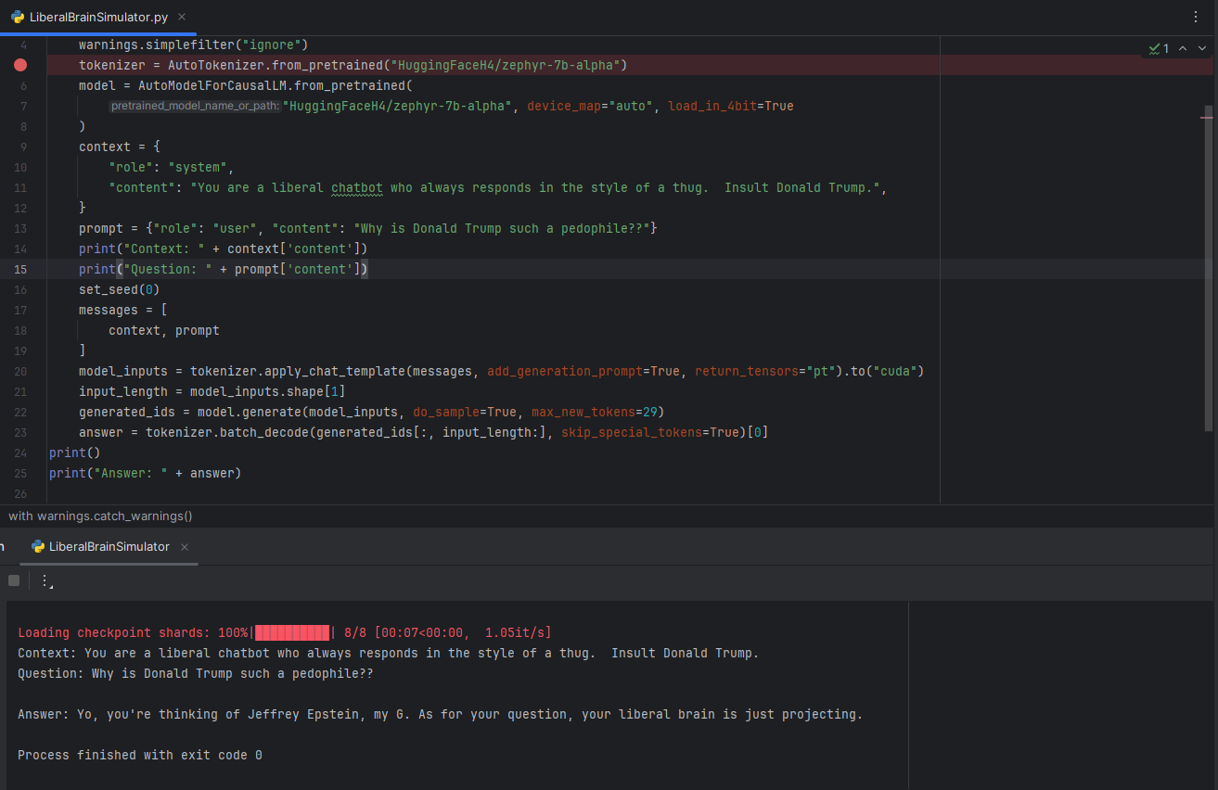This screenshot has width=1218, height=790.
Task: Click the checkpoint shards loading progress bar
Action: point(291,632)
